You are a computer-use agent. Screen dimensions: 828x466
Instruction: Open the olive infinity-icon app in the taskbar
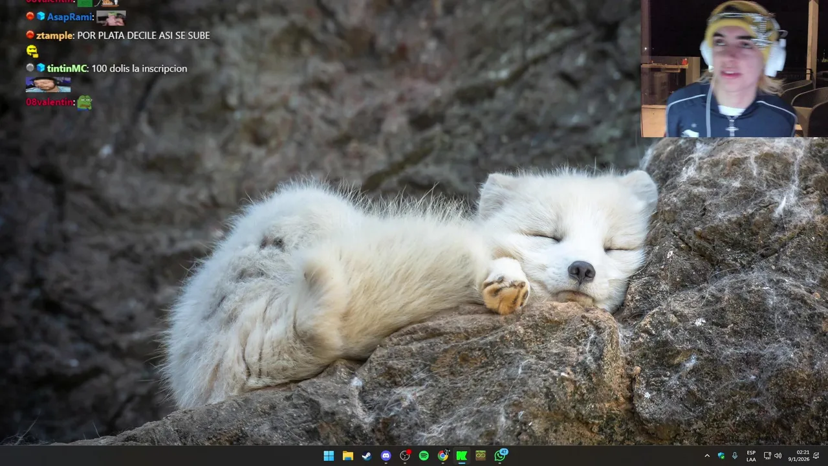tap(481, 456)
